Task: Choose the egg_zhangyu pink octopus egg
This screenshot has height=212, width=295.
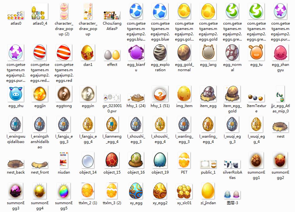Action: coord(280,52)
